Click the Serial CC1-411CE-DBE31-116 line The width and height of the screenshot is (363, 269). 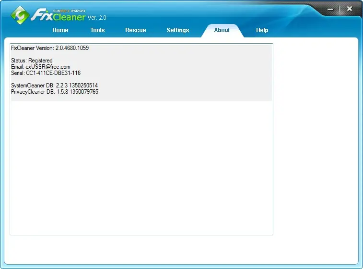[46, 73]
